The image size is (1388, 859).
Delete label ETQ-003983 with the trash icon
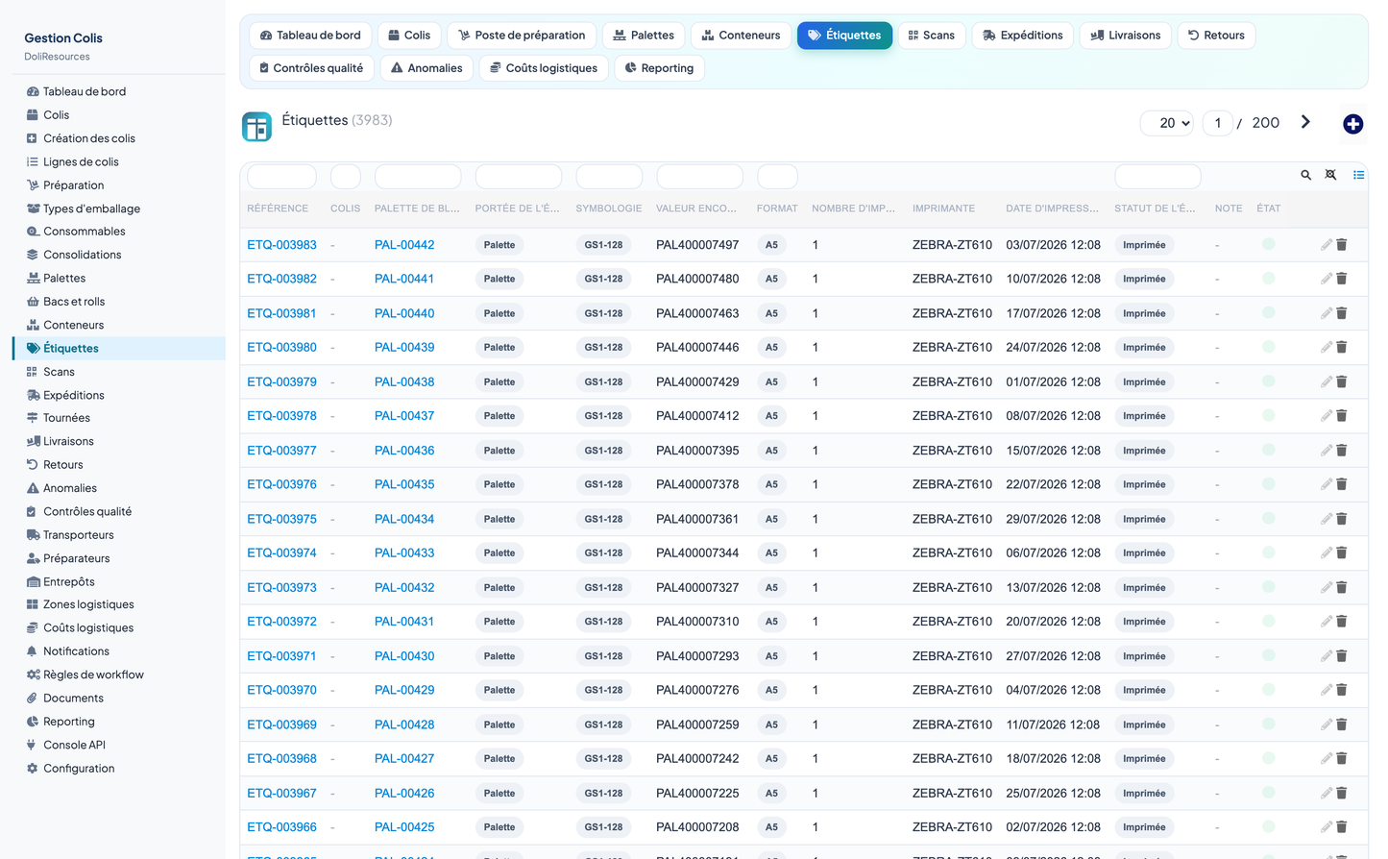tap(1341, 245)
